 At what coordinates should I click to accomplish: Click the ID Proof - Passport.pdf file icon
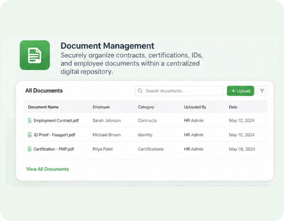click(30, 135)
